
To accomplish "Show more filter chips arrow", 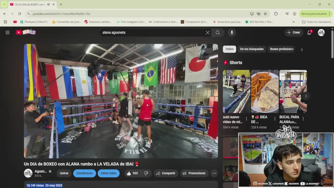I will coord(302,49).
